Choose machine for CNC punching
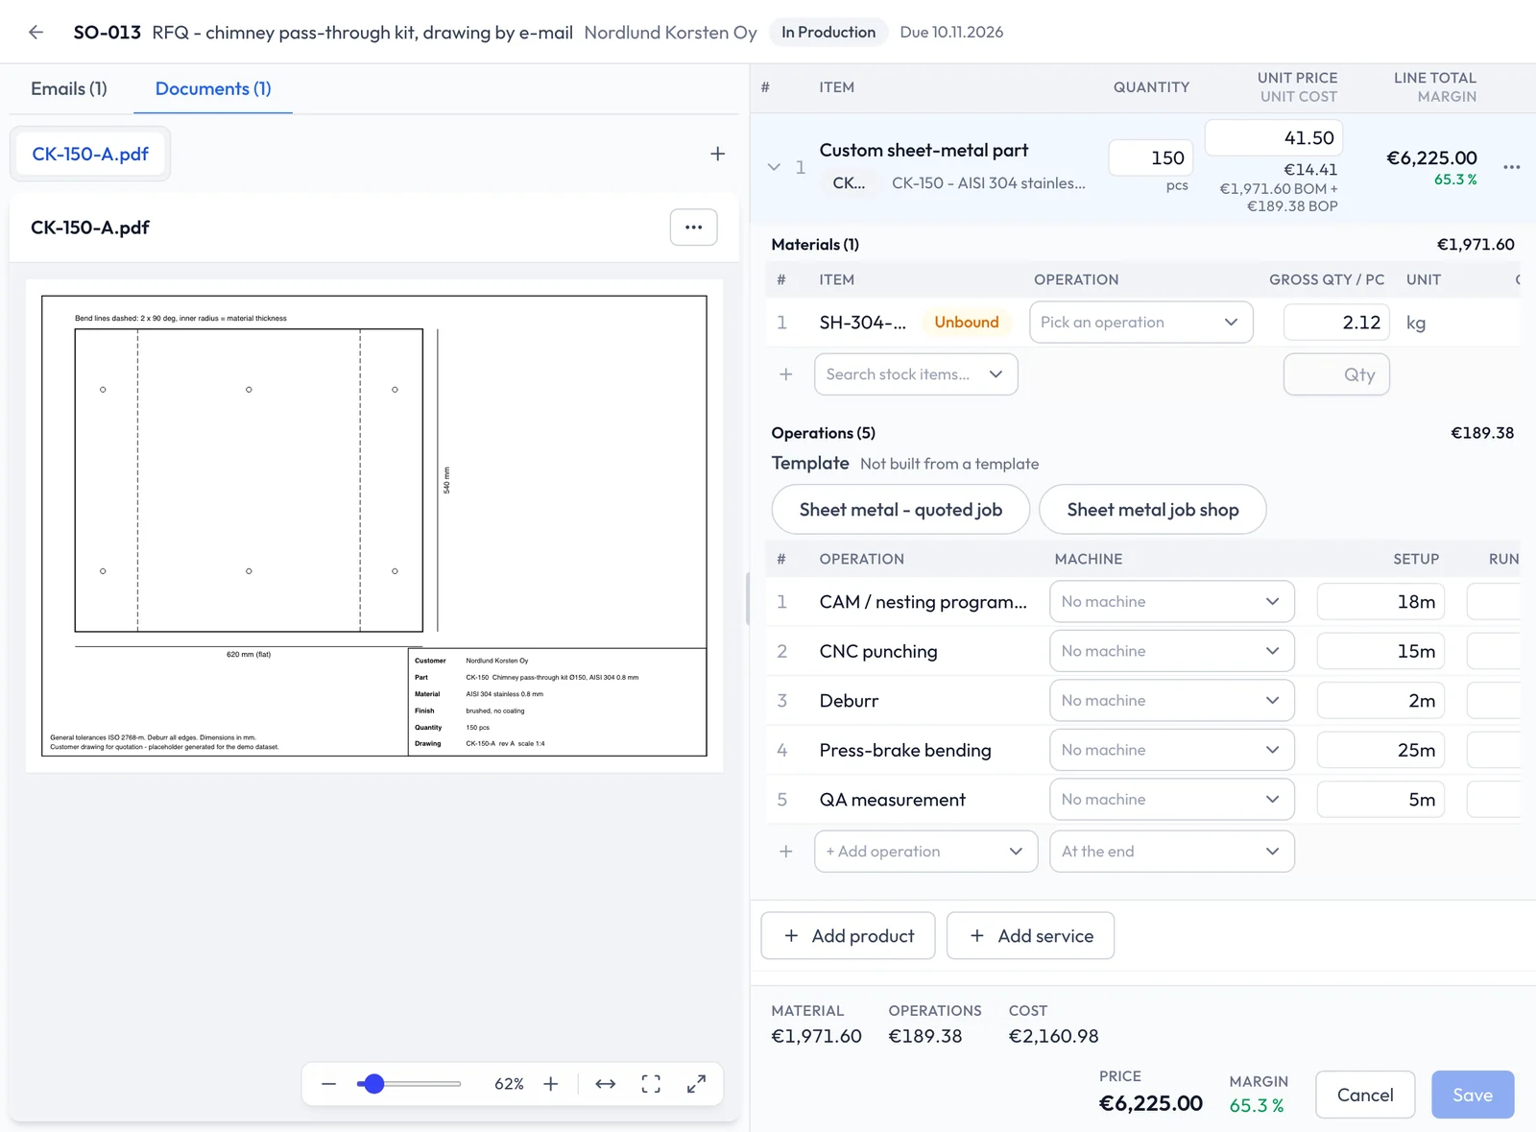The height and width of the screenshot is (1132, 1536). point(1171,651)
